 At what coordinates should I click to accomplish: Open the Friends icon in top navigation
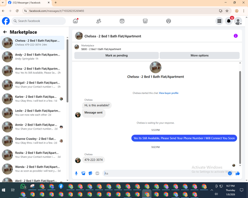[99, 21]
